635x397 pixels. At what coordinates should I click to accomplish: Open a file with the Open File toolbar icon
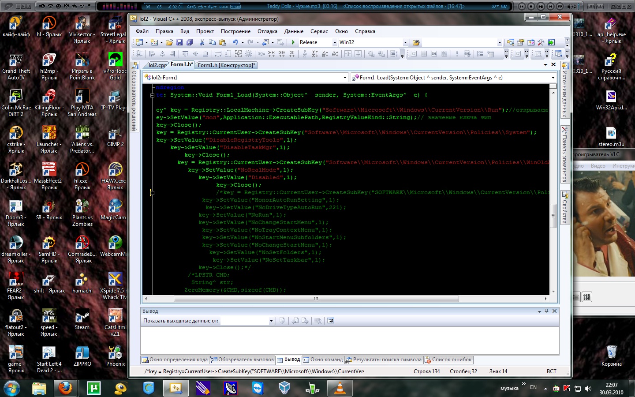(169, 42)
